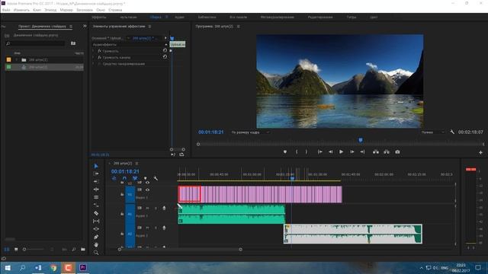Open the zoom level dropdown in Program monitor

tap(250, 132)
